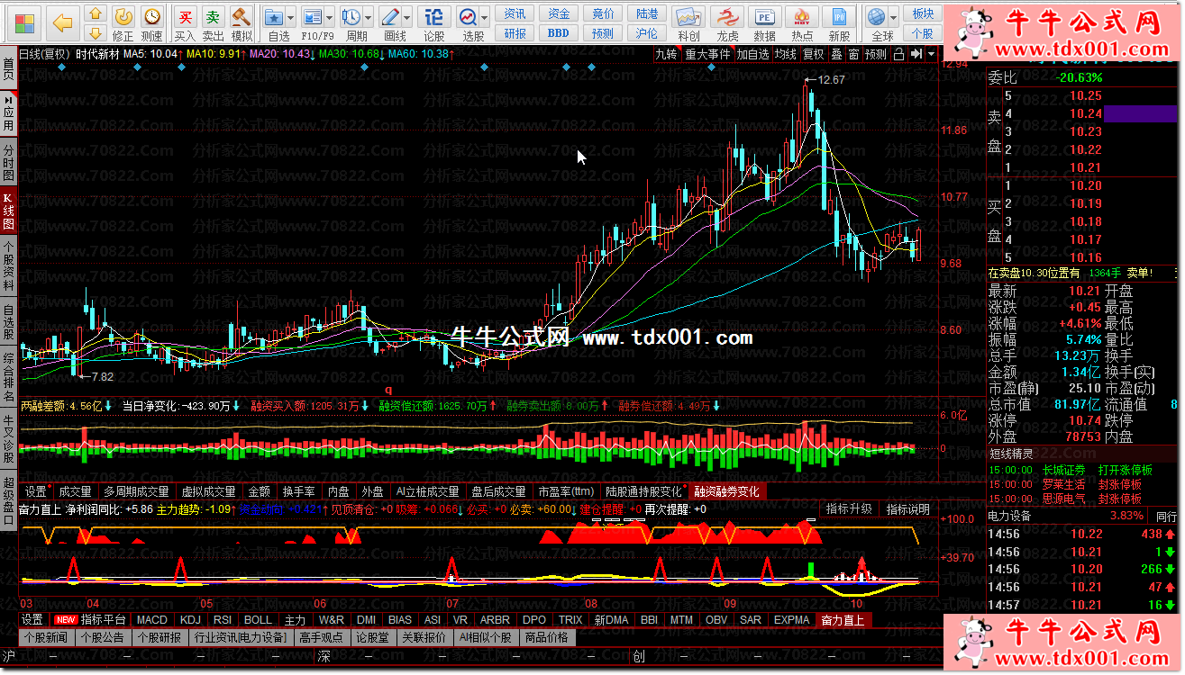Toggle the 叠 overlay button
The height and width of the screenshot is (675, 1185).
(x=836, y=54)
